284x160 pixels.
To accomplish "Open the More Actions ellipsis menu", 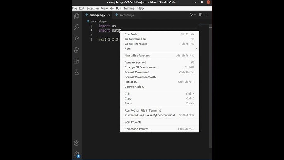I will (207, 15).
